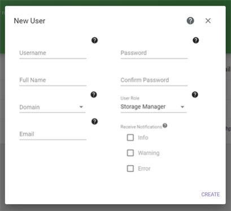Click into the Password field
Screen dimensions: 231x211
(154, 53)
